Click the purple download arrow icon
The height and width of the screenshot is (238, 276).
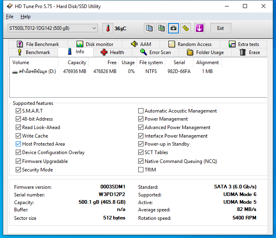point(199,28)
